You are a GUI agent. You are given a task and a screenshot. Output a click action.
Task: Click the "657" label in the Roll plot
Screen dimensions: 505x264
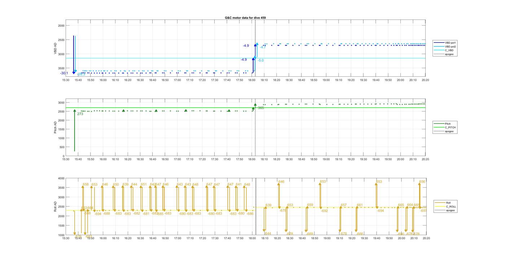(x=343, y=205)
